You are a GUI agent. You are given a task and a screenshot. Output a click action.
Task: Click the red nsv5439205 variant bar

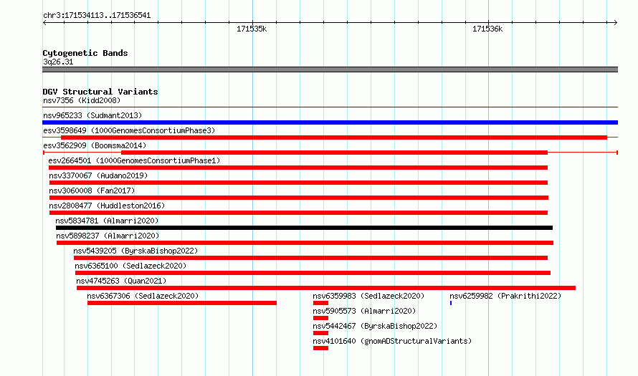(310, 258)
